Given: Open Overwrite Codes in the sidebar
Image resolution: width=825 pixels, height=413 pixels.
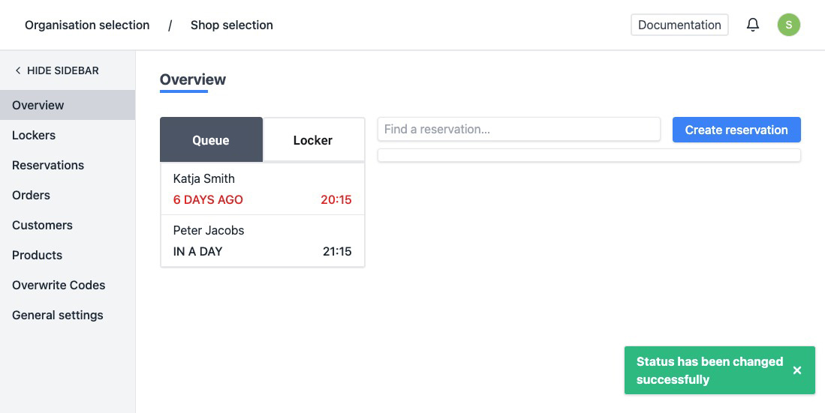Looking at the screenshot, I should tap(59, 285).
